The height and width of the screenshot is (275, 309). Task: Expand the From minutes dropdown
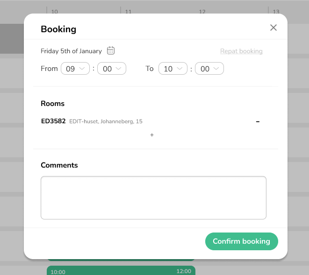[x=112, y=69]
